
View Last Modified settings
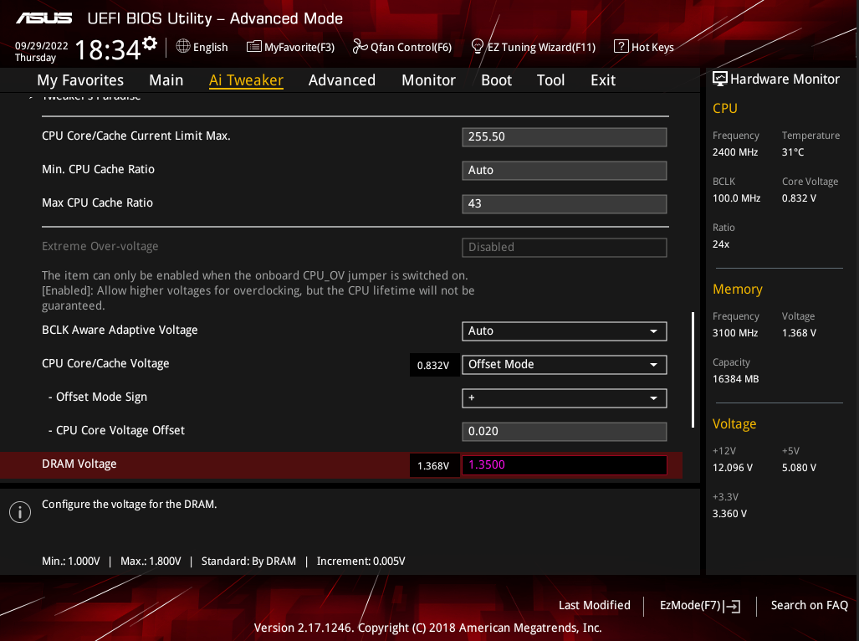pos(595,605)
